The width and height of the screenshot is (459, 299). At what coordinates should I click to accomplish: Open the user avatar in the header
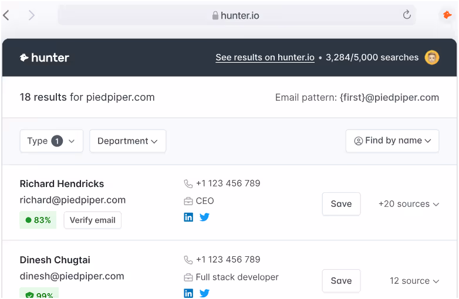pos(432,57)
